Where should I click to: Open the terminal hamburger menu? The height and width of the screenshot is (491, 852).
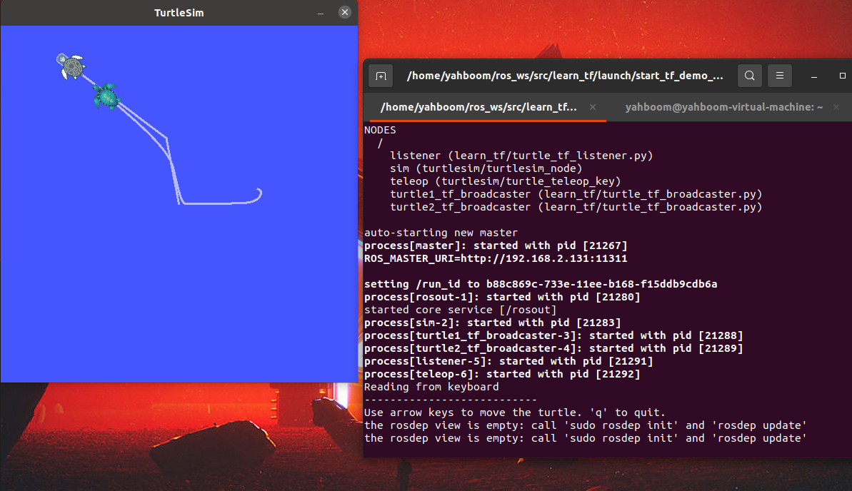(780, 76)
